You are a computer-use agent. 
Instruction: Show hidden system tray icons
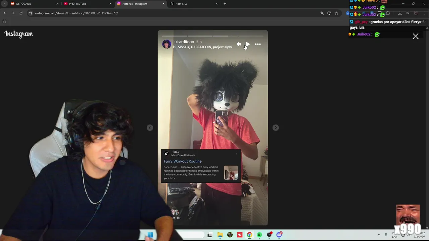coord(379,235)
